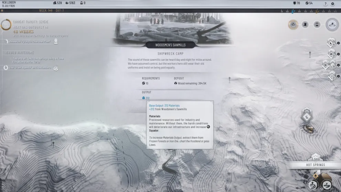Click the thermometer marker on the temperature scale
This screenshot has height=192, width=341.
tap(293, 11)
